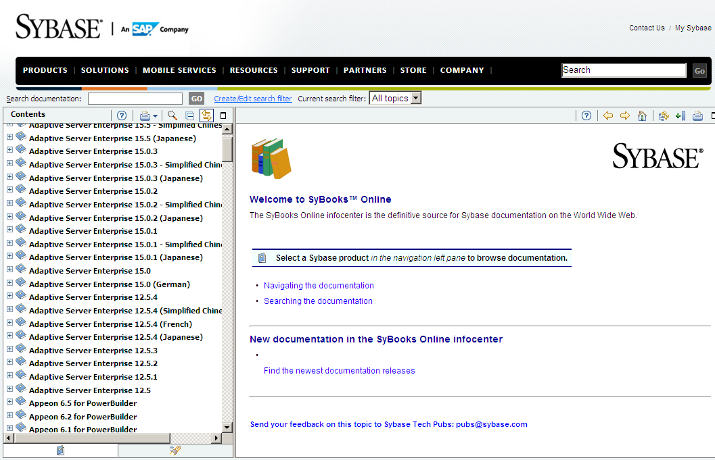The image size is (715, 460).
Task: Collapse all topics in Contents tree
Action: click(x=189, y=116)
